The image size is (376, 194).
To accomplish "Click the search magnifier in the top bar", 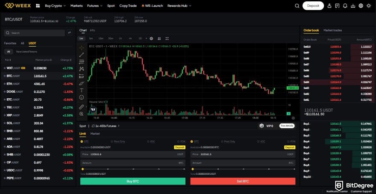I will 297,6.
